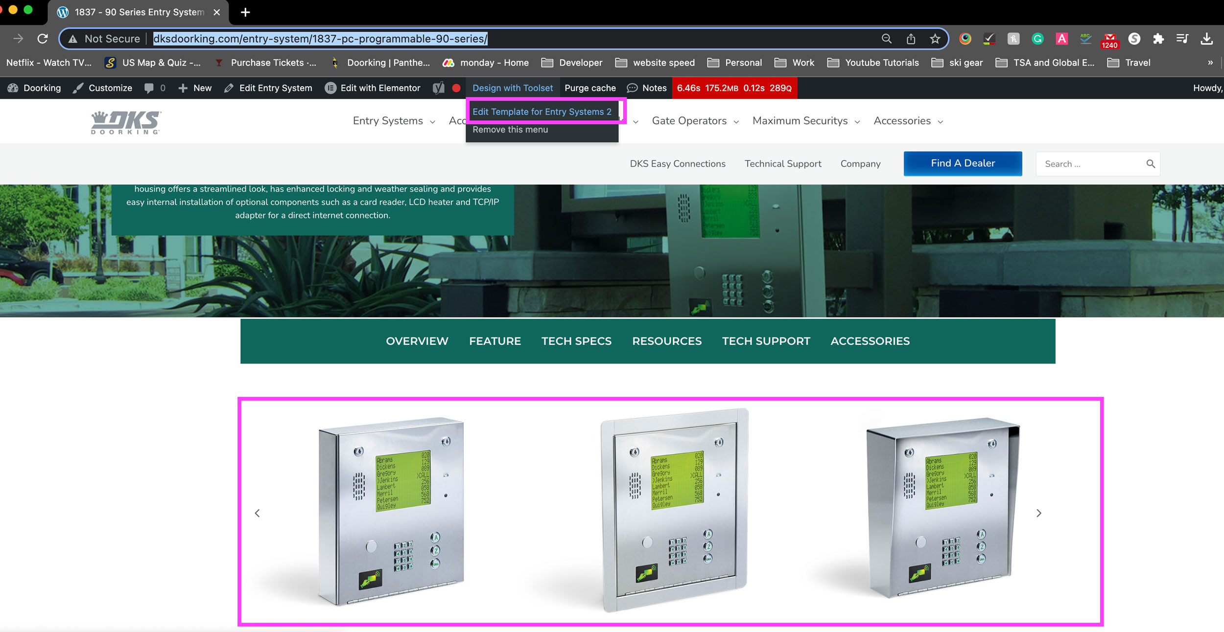Open the checkmark extension icon
The width and height of the screenshot is (1224, 632).
coord(989,39)
